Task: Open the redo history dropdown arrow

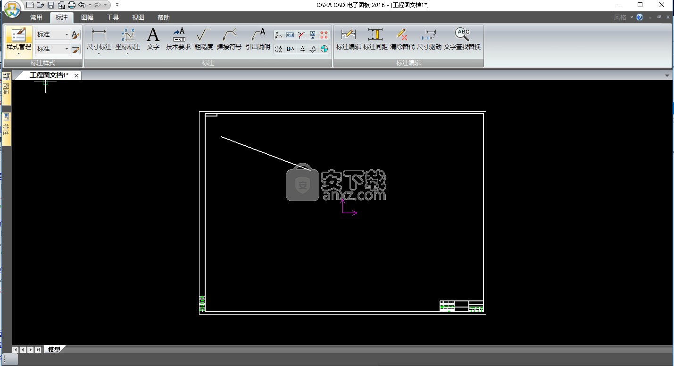Action: pos(105,5)
